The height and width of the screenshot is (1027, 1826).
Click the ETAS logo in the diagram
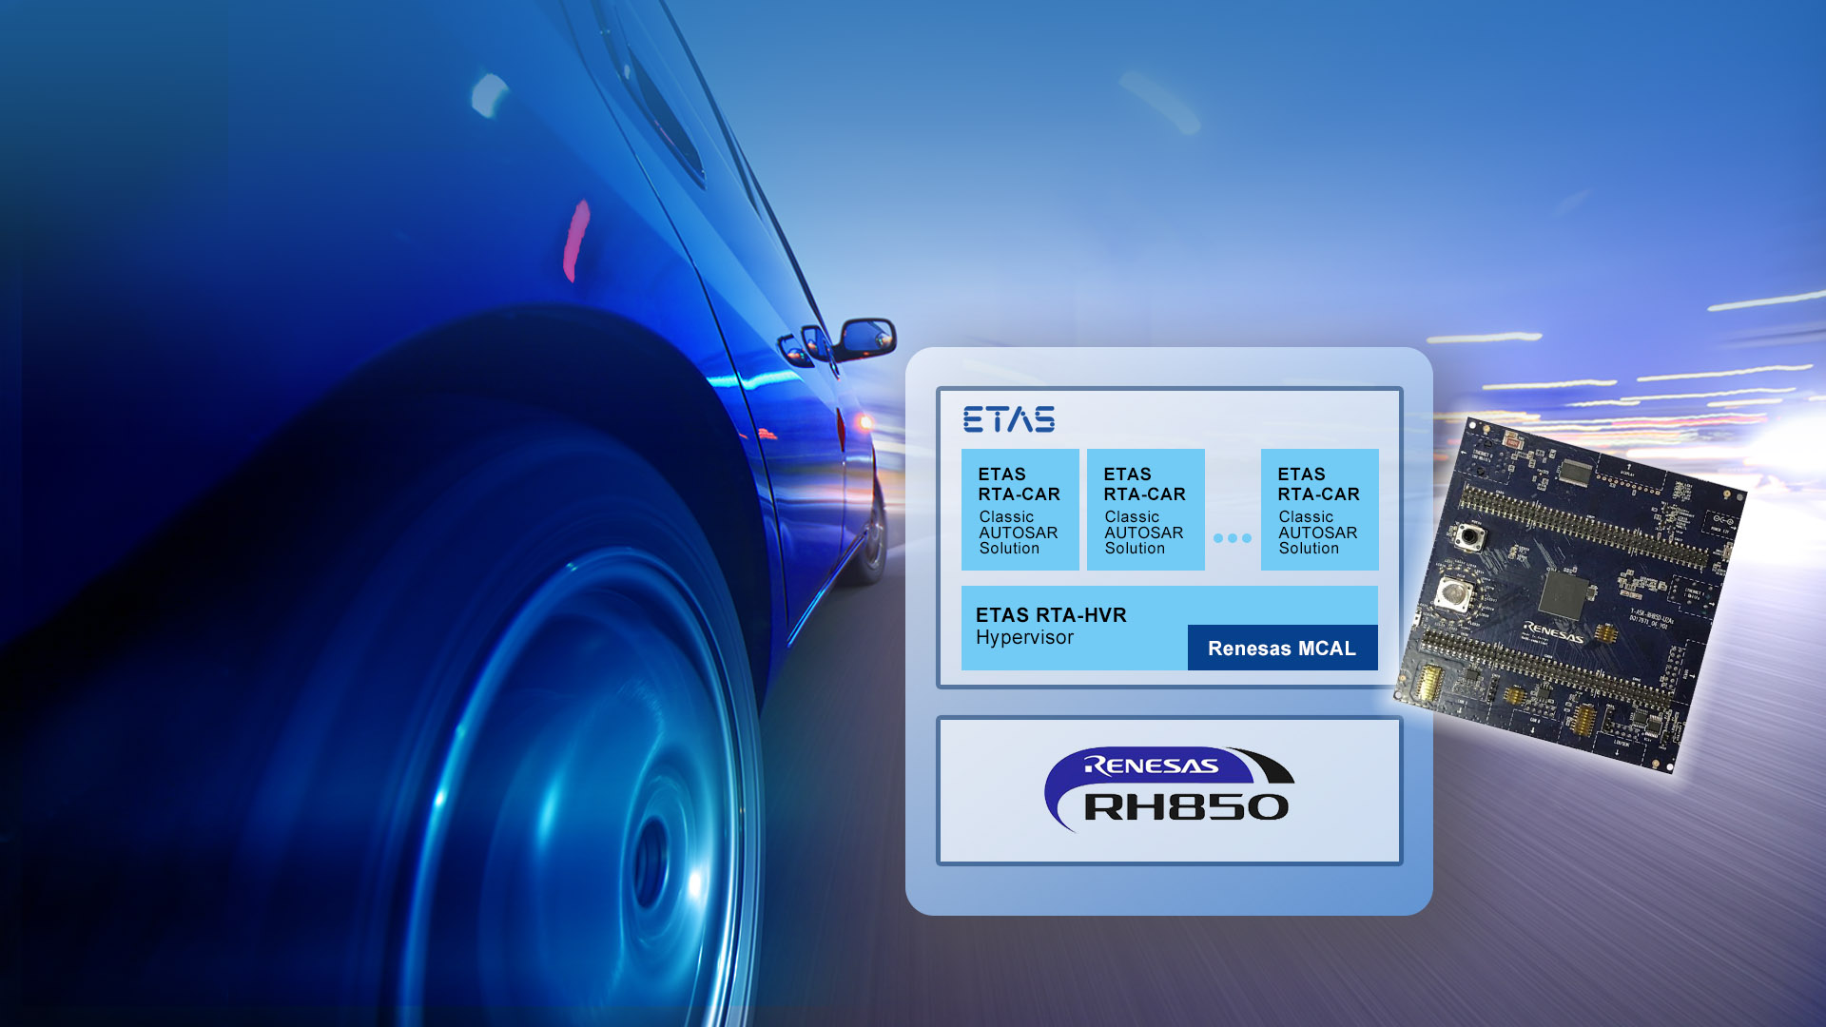[x=1009, y=419]
